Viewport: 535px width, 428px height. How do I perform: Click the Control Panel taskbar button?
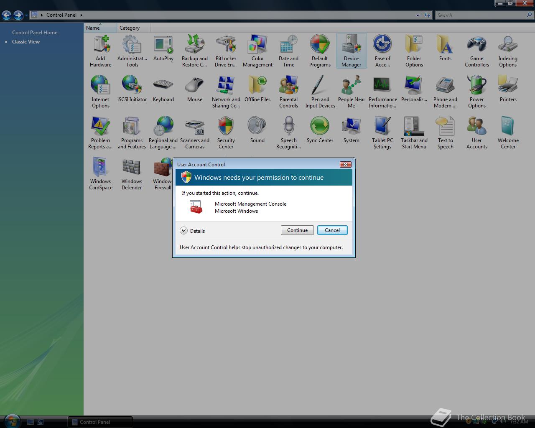[100, 422]
